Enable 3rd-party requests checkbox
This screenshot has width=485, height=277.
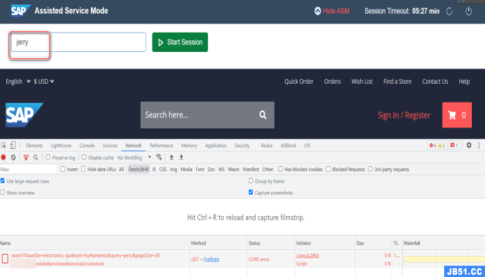pyautogui.click(x=370, y=169)
